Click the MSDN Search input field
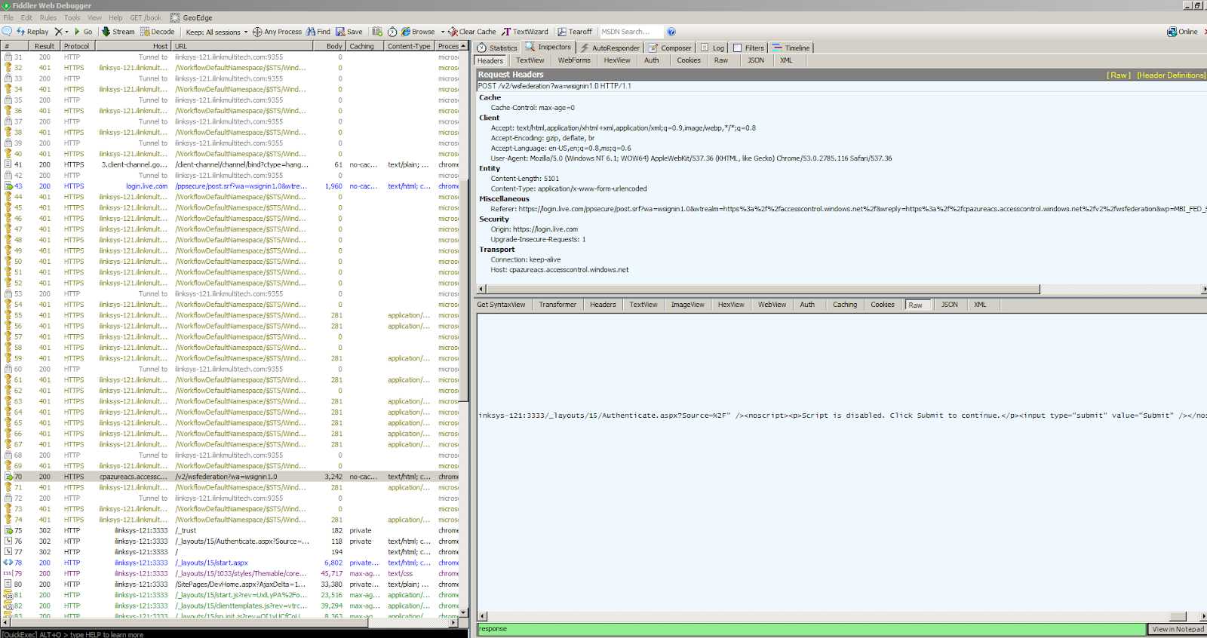Screen dimensions: 1207x638 pyautogui.click(x=631, y=32)
